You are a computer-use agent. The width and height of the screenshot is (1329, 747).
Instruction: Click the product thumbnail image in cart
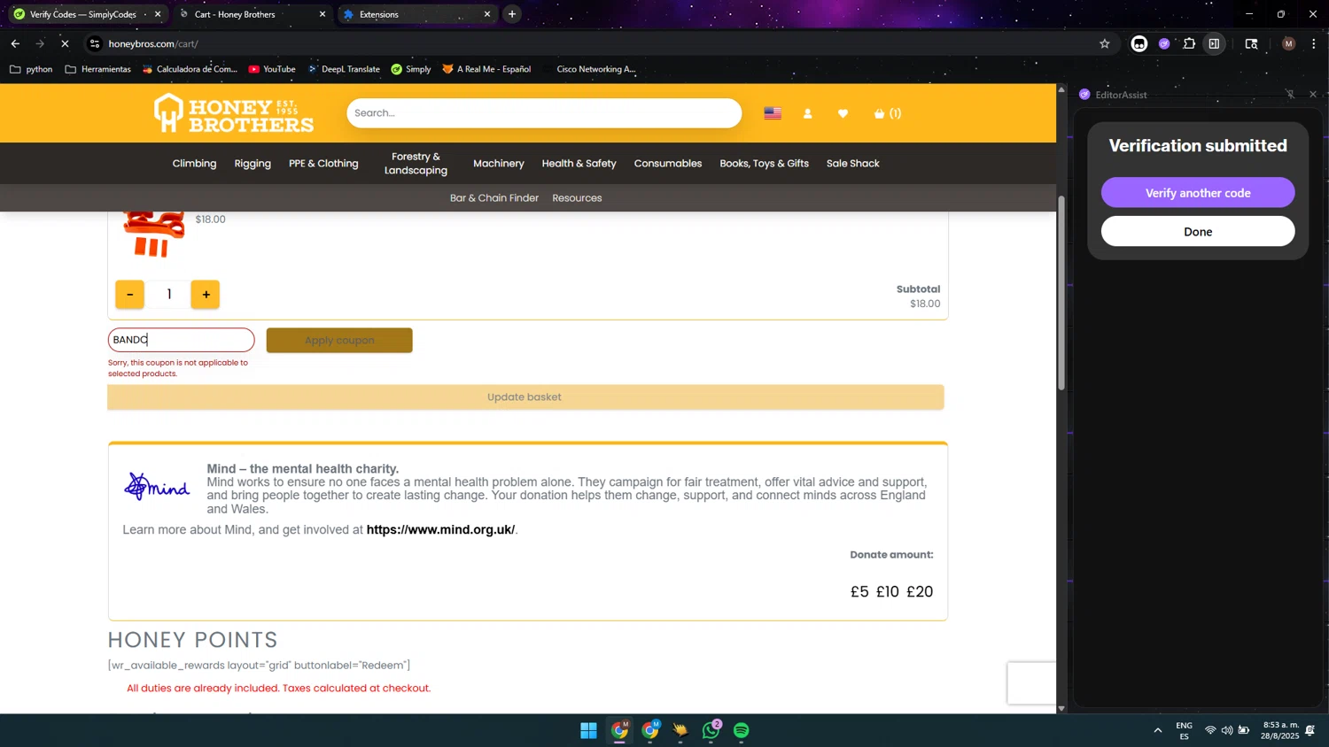pos(153,235)
